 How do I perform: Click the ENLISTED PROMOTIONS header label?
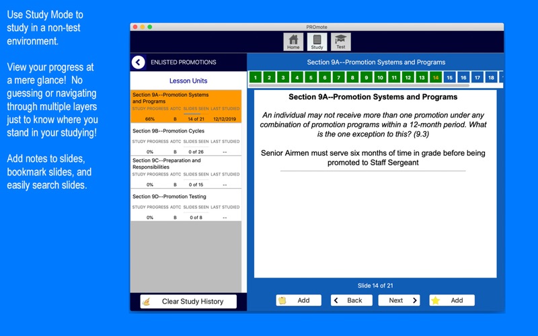tap(184, 62)
